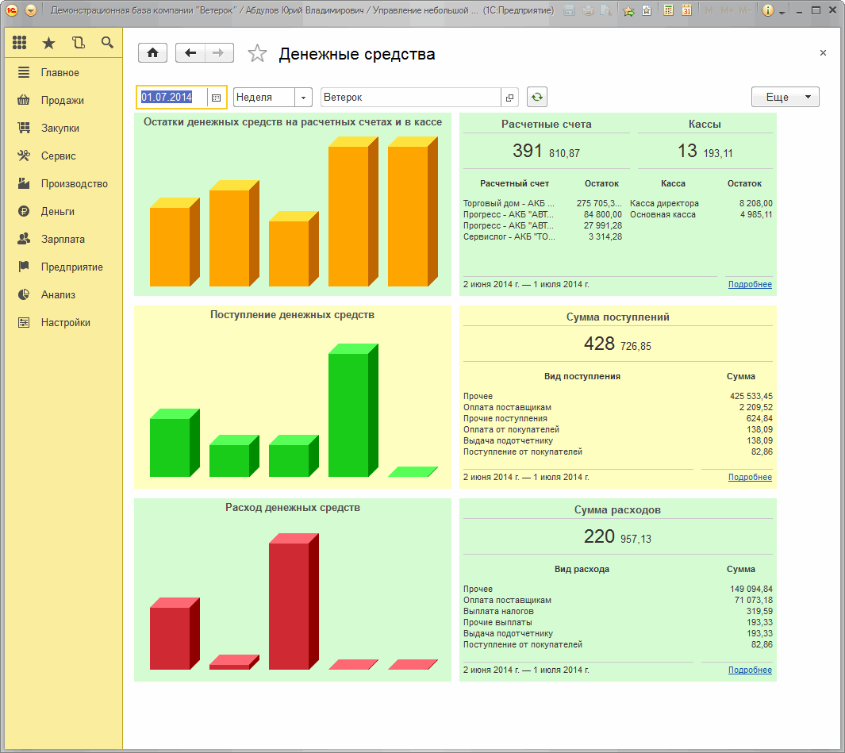This screenshot has height=753, width=845.
Task: Open the calendar icon in title bar
Action: 686,10
